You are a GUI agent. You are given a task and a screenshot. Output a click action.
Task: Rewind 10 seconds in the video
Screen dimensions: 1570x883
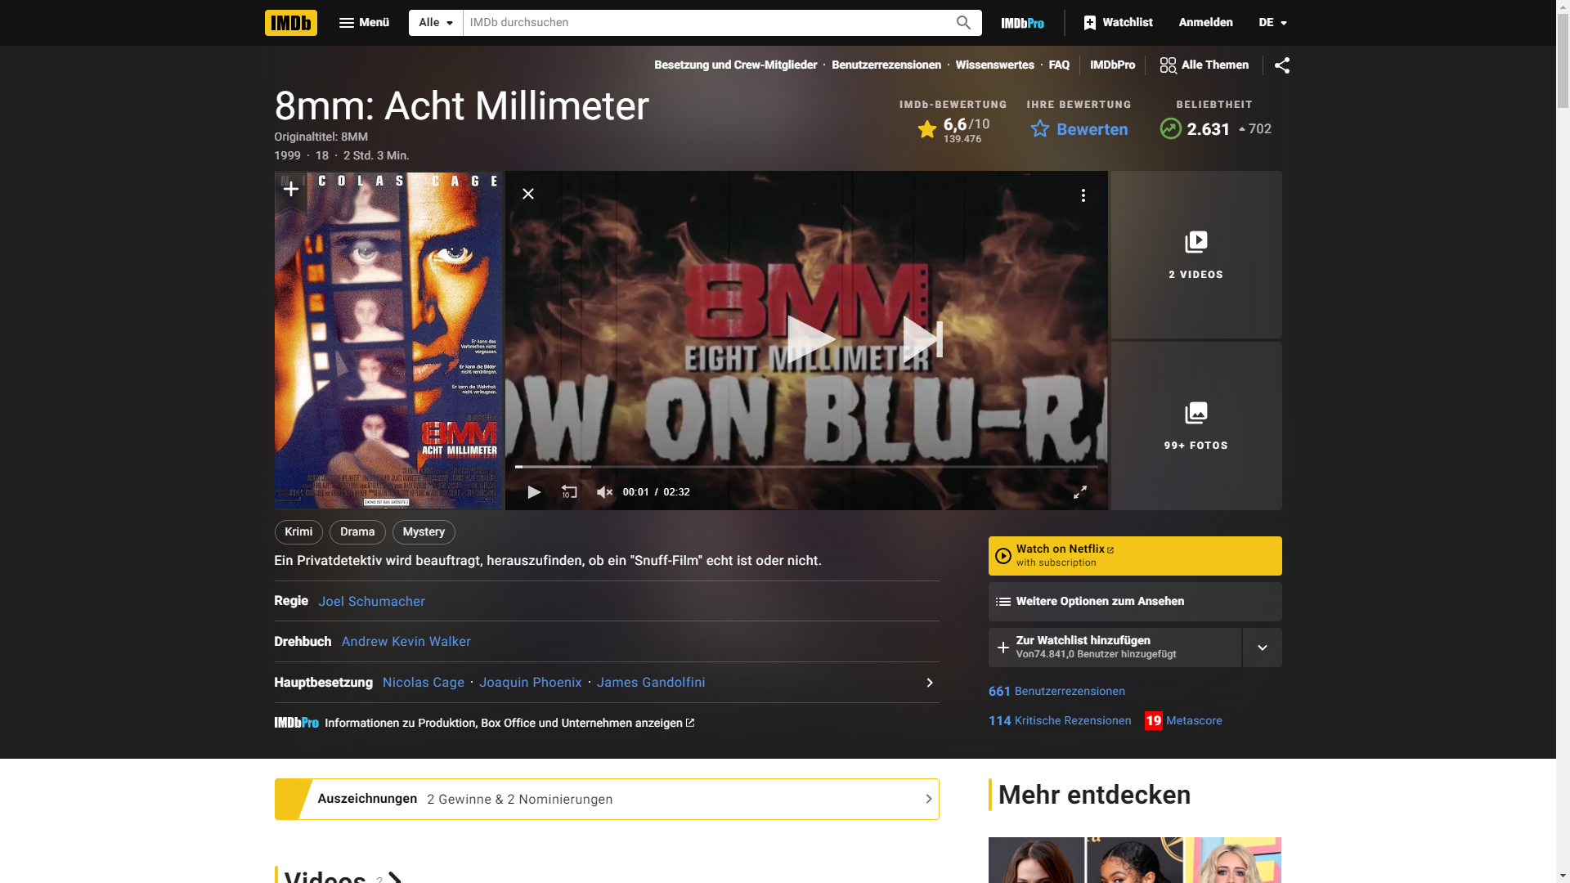tap(569, 492)
